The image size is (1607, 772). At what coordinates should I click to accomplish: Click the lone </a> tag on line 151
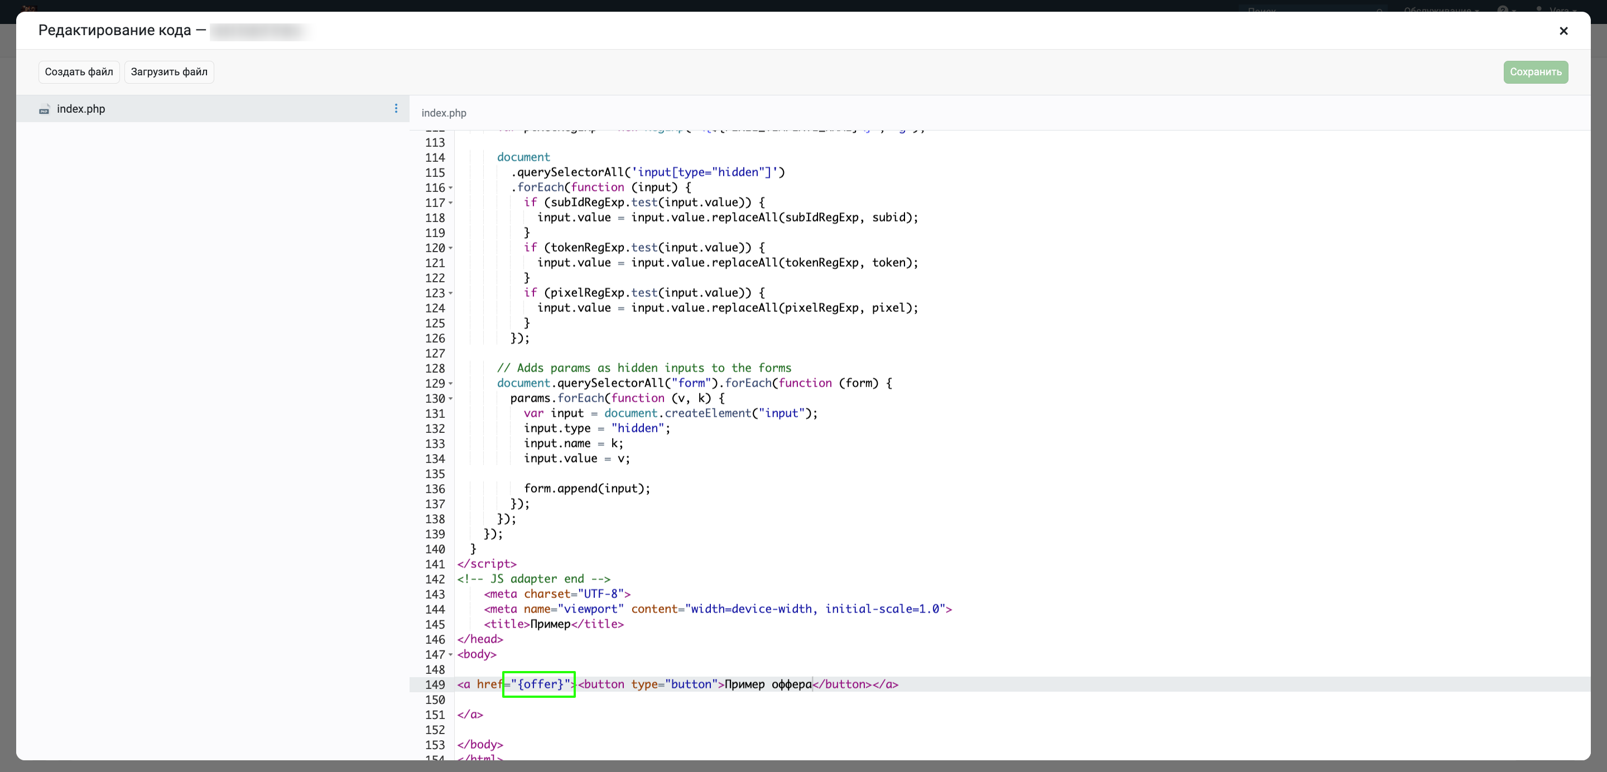click(x=470, y=715)
